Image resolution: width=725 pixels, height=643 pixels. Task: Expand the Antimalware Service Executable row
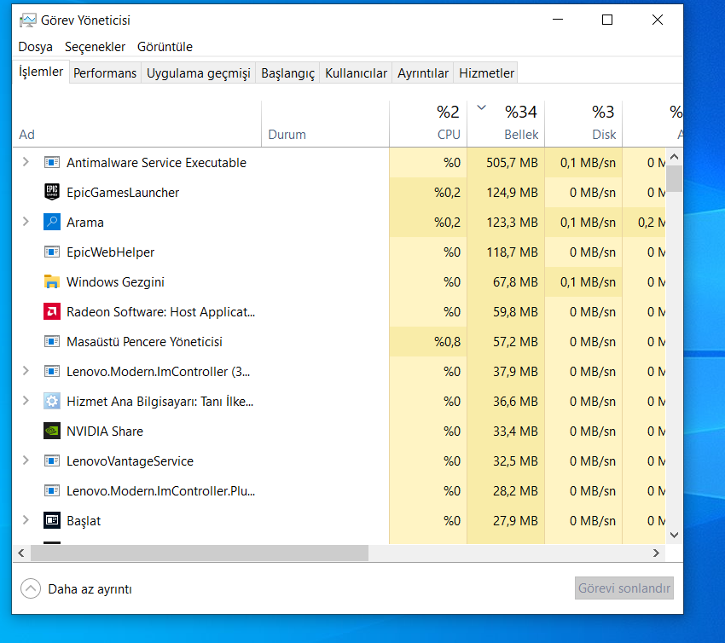[26, 162]
